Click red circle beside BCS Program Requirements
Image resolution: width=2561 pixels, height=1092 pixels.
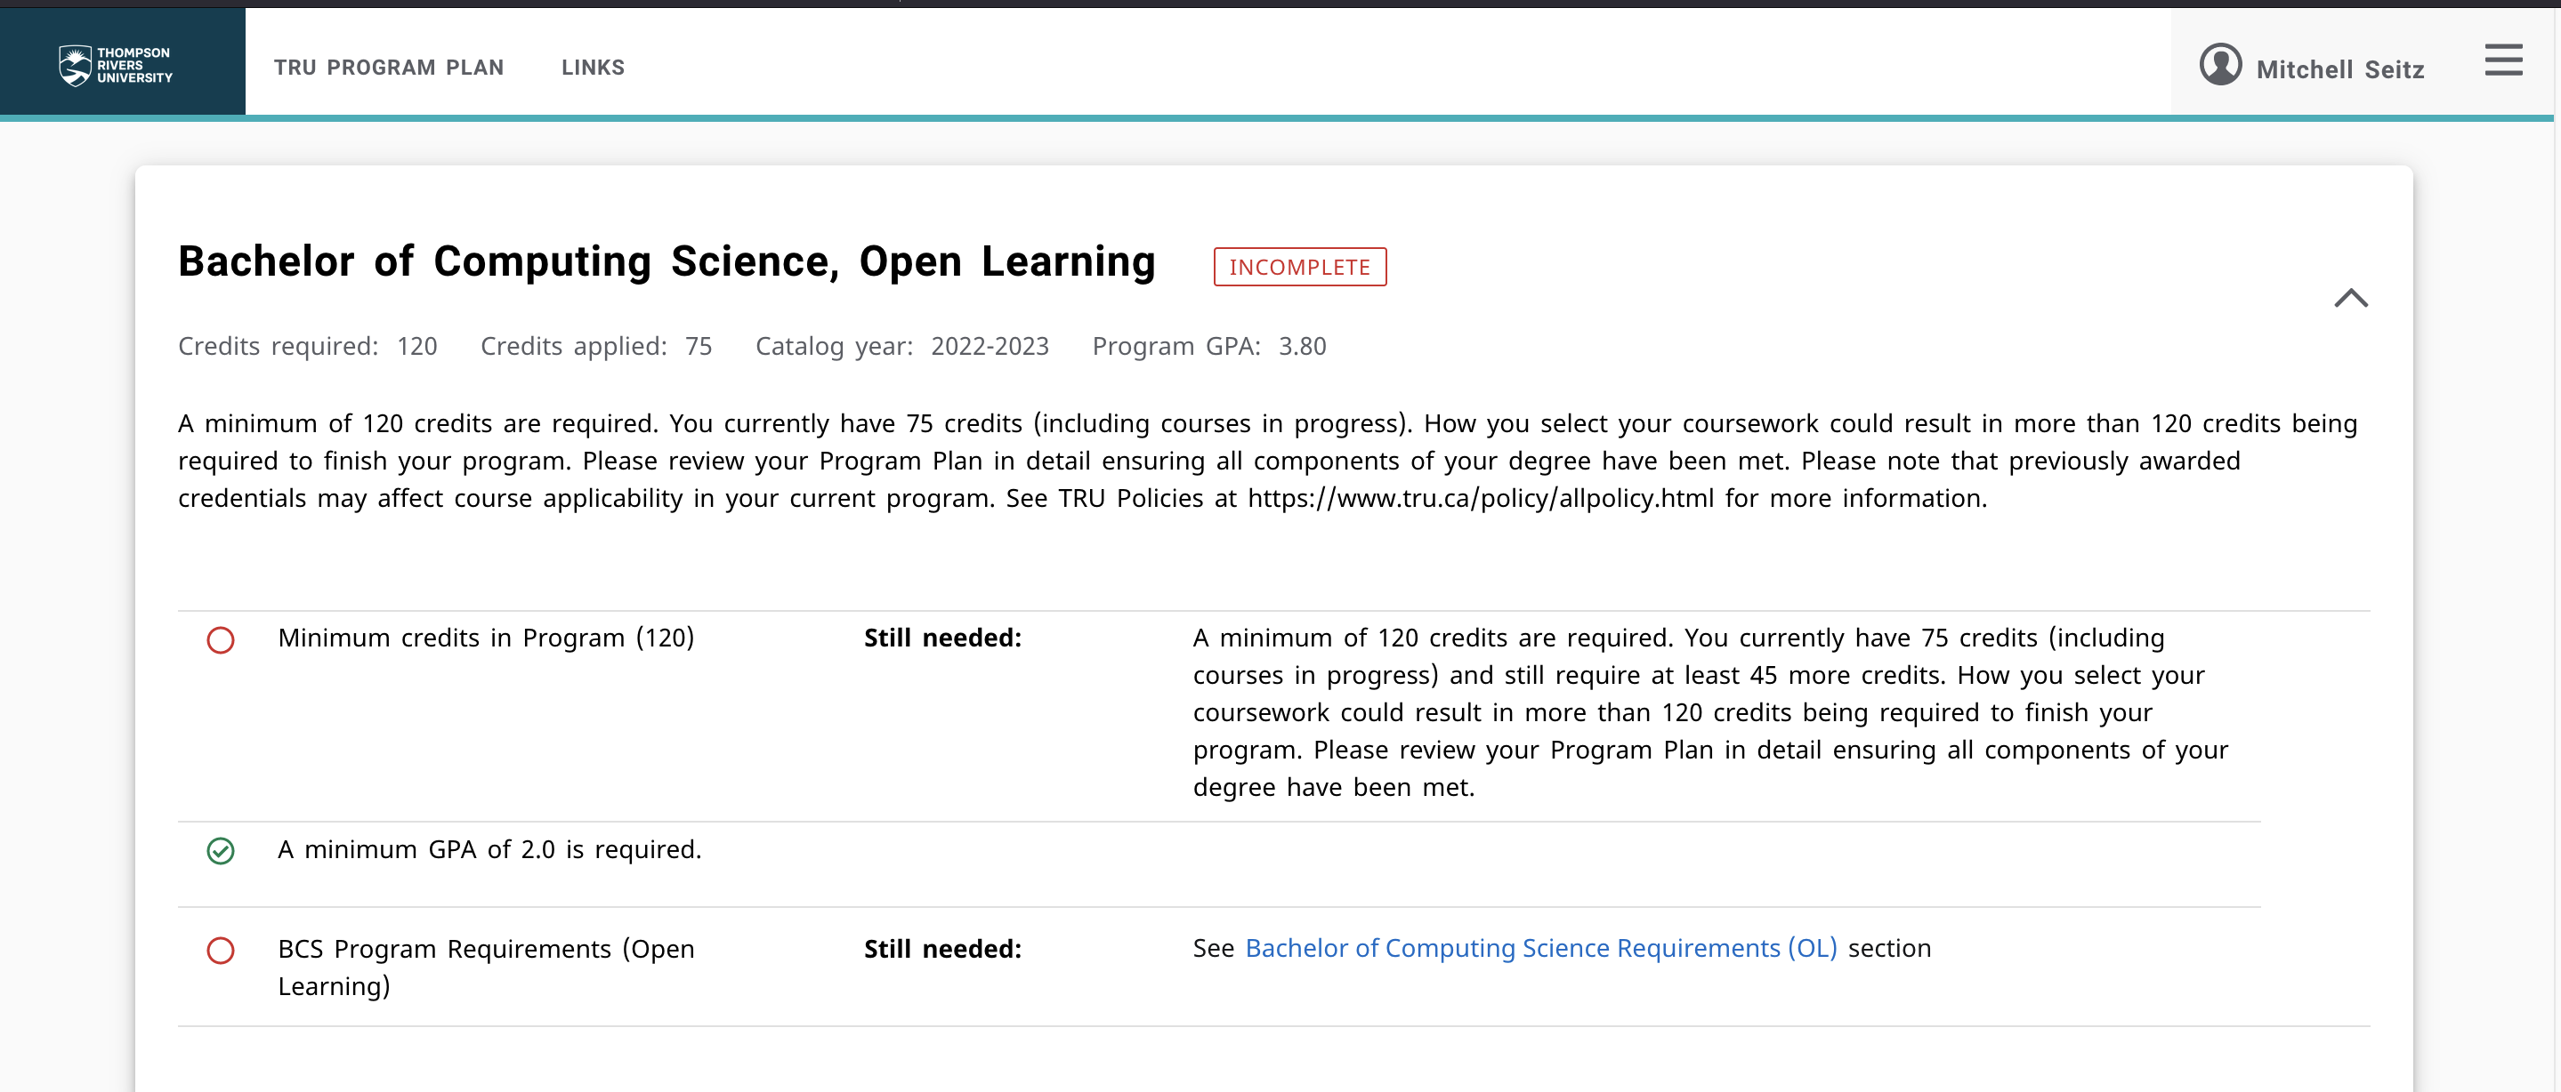221,951
